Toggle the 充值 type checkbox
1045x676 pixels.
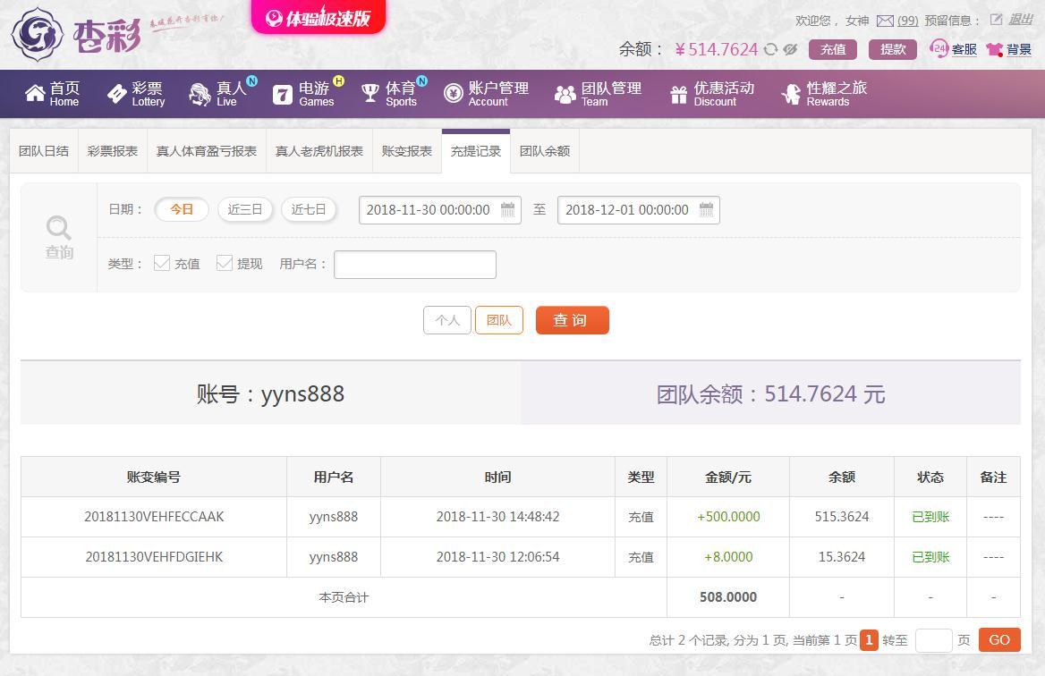pos(162,263)
